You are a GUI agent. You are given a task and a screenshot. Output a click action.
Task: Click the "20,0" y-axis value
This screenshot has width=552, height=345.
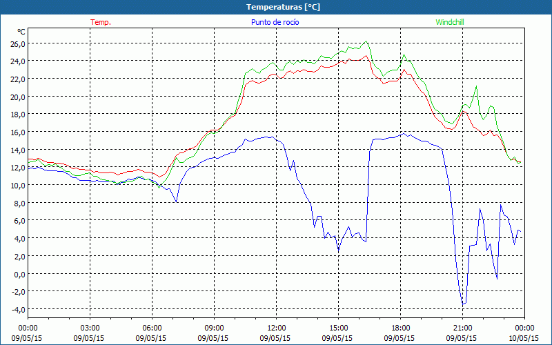[18, 97]
